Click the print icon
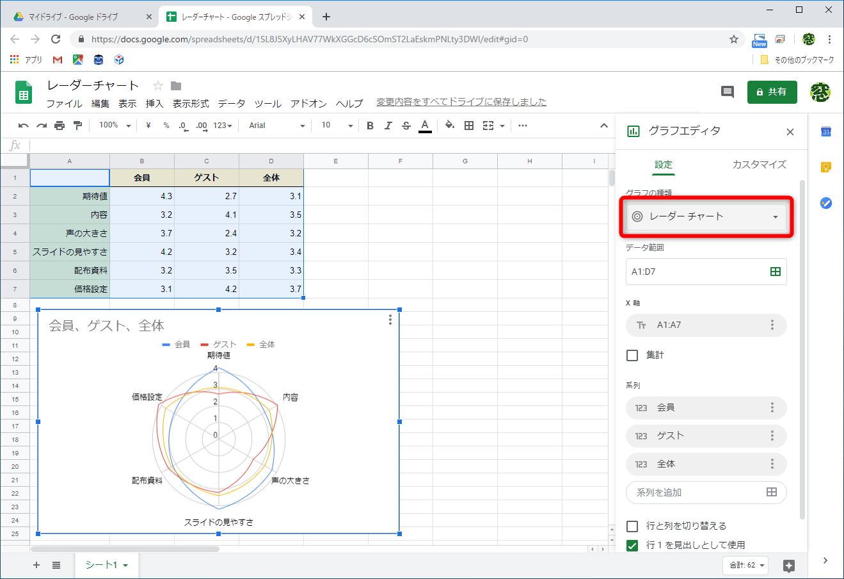The width and height of the screenshot is (844, 579). (x=59, y=125)
